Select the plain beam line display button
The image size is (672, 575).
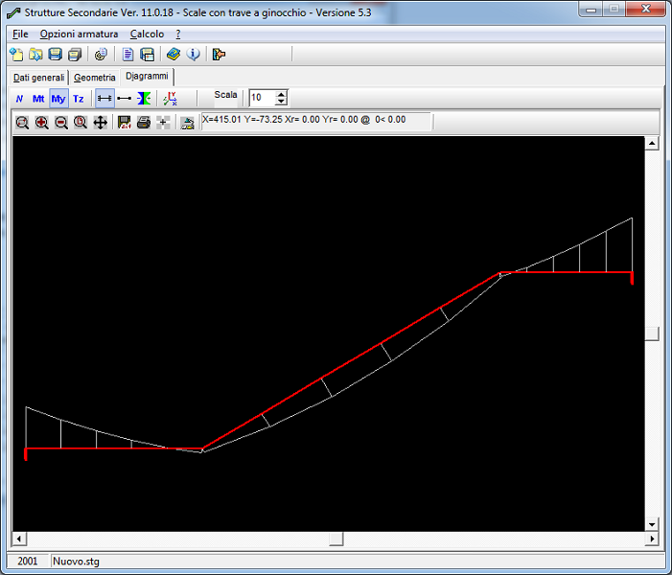pyautogui.click(x=125, y=99)
